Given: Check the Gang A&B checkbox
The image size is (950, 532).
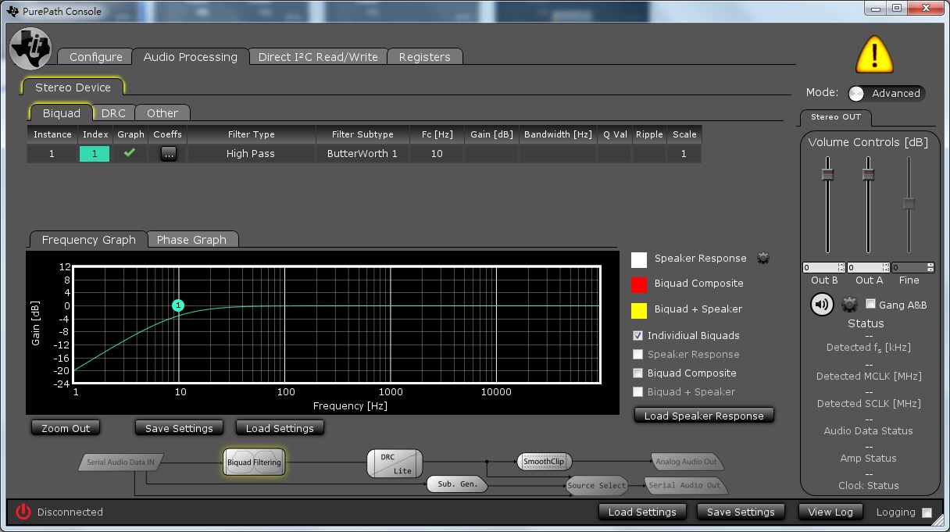Looking at the screenshot, I should [870, 304].
